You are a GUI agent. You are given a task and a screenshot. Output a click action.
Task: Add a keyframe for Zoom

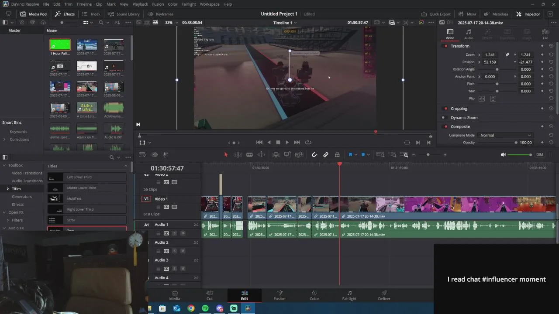coord(542,55)
